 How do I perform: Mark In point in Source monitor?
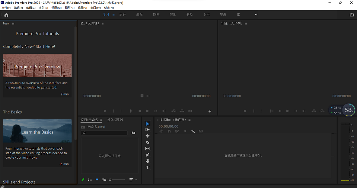(114, 111)
